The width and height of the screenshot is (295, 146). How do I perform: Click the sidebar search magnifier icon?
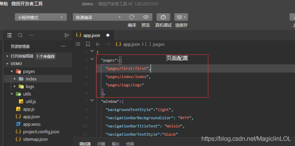20,35
